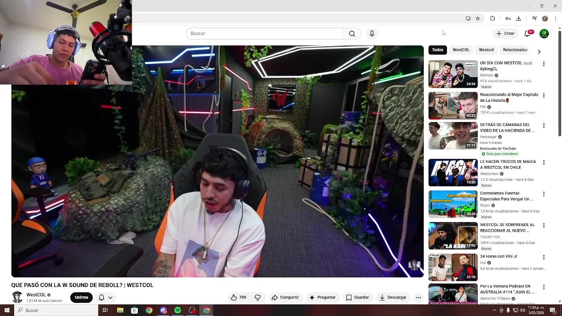Open OBS Studio from the taskbar

tap(192, 310)
